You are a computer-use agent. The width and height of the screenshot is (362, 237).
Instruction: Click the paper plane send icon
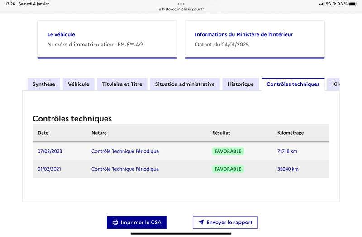click(201, 222)
